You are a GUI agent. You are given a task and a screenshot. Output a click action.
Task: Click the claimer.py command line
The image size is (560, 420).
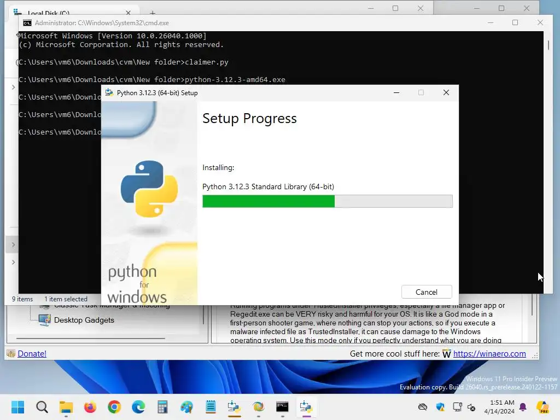[124, 62]
